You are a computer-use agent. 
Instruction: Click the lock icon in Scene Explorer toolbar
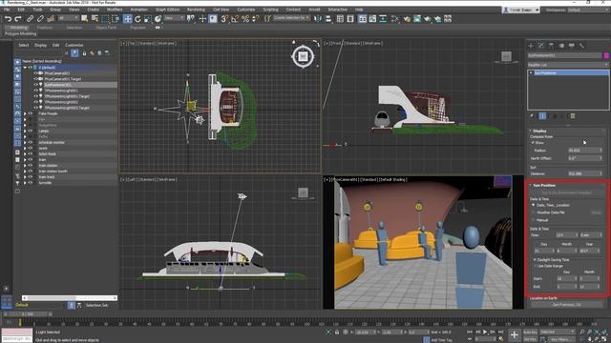point(84,53)
